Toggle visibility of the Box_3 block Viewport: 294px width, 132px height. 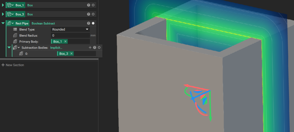pos(93,14)
